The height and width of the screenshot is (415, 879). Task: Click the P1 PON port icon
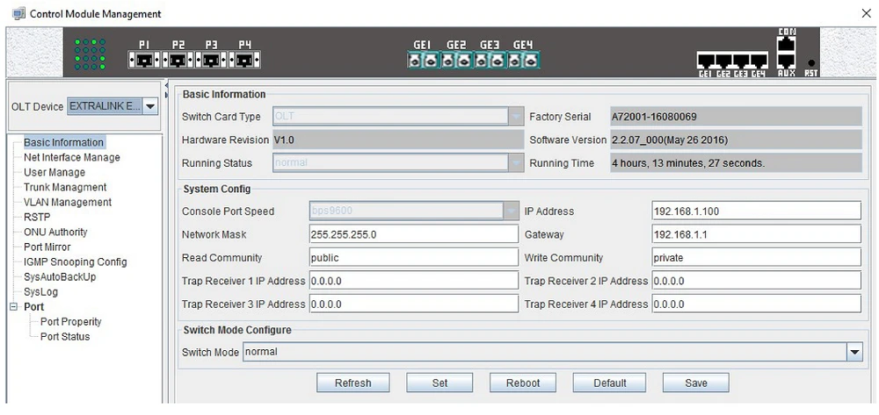(x=144, y=61)
